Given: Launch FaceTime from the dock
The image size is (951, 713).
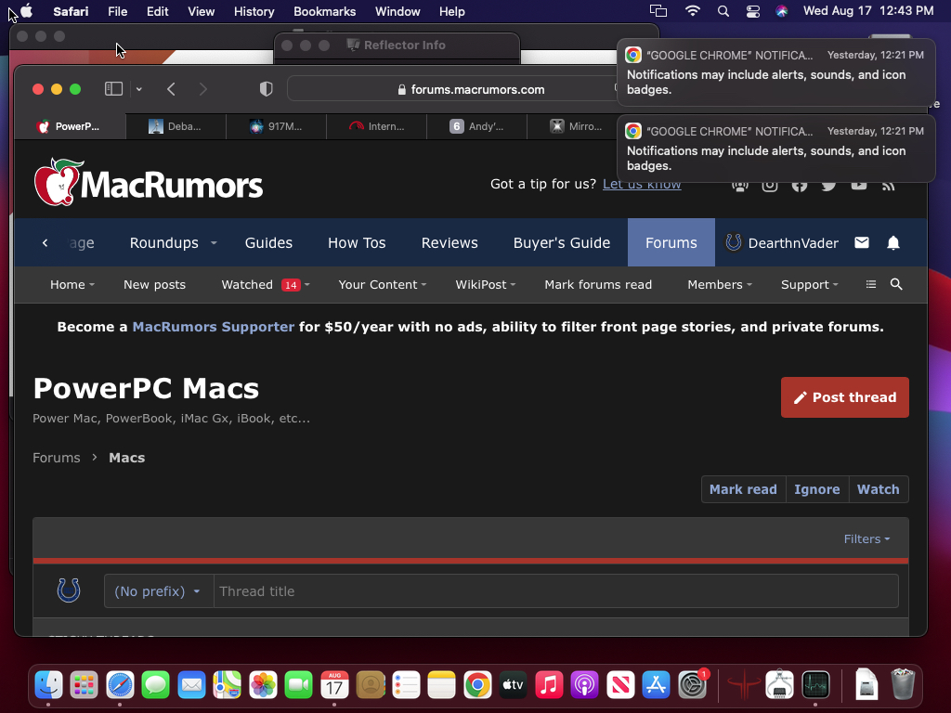Looking at the screenshot, I should [x=298, y=685].
